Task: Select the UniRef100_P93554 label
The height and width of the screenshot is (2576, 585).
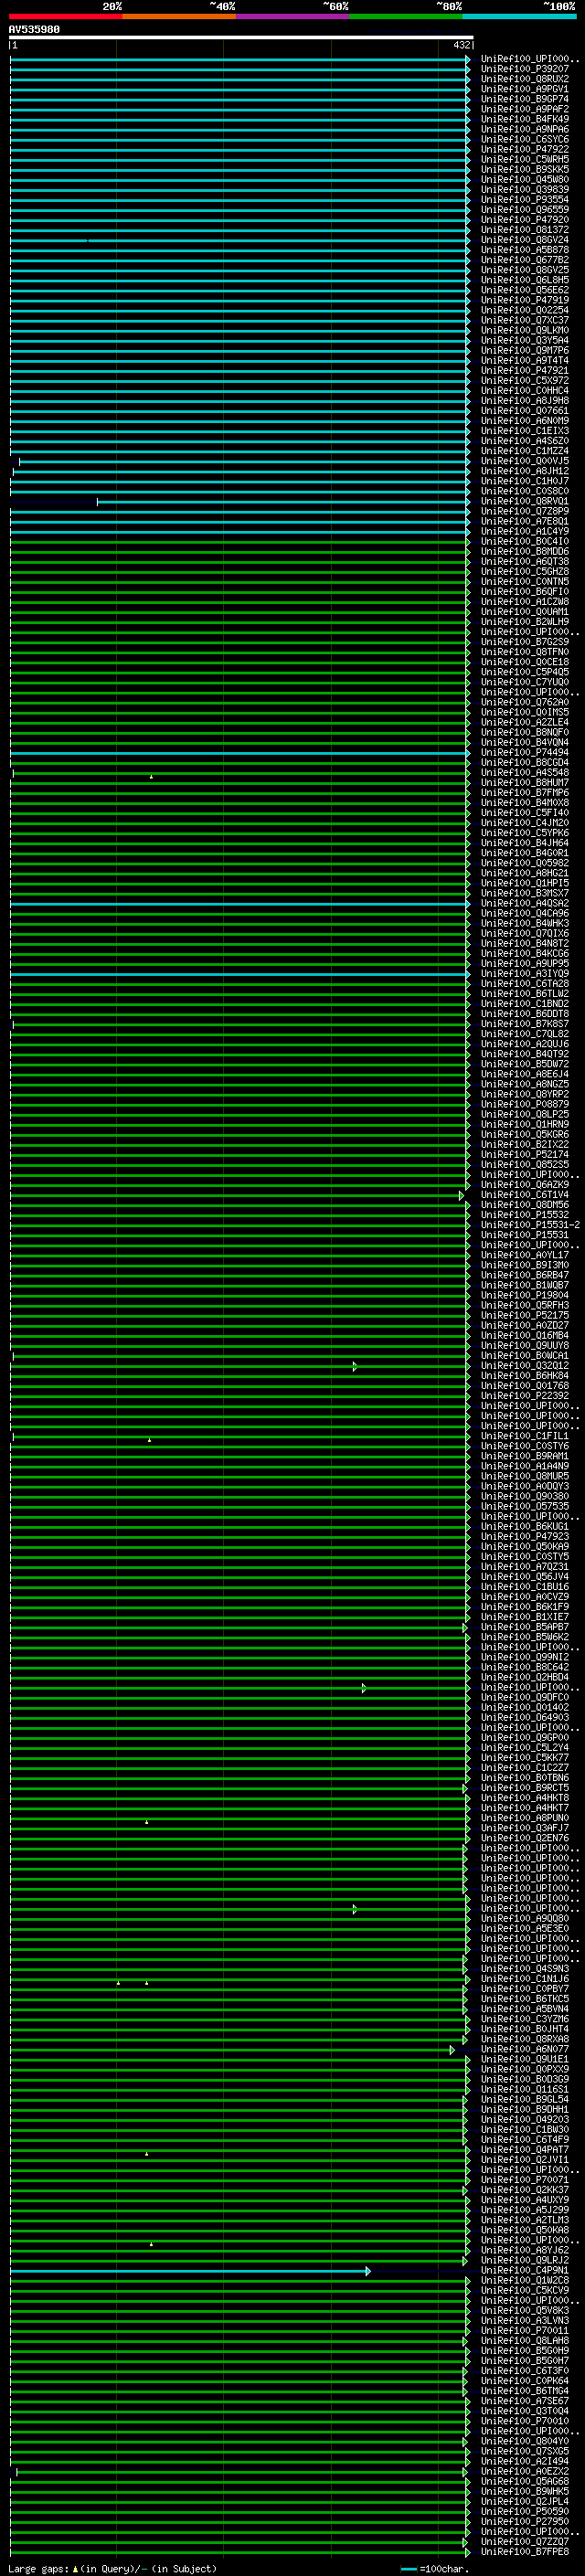Action: click(x=525, y=199)
